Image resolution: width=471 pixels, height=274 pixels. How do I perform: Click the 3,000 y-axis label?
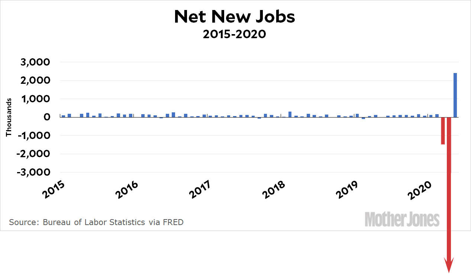click(34, 62)
